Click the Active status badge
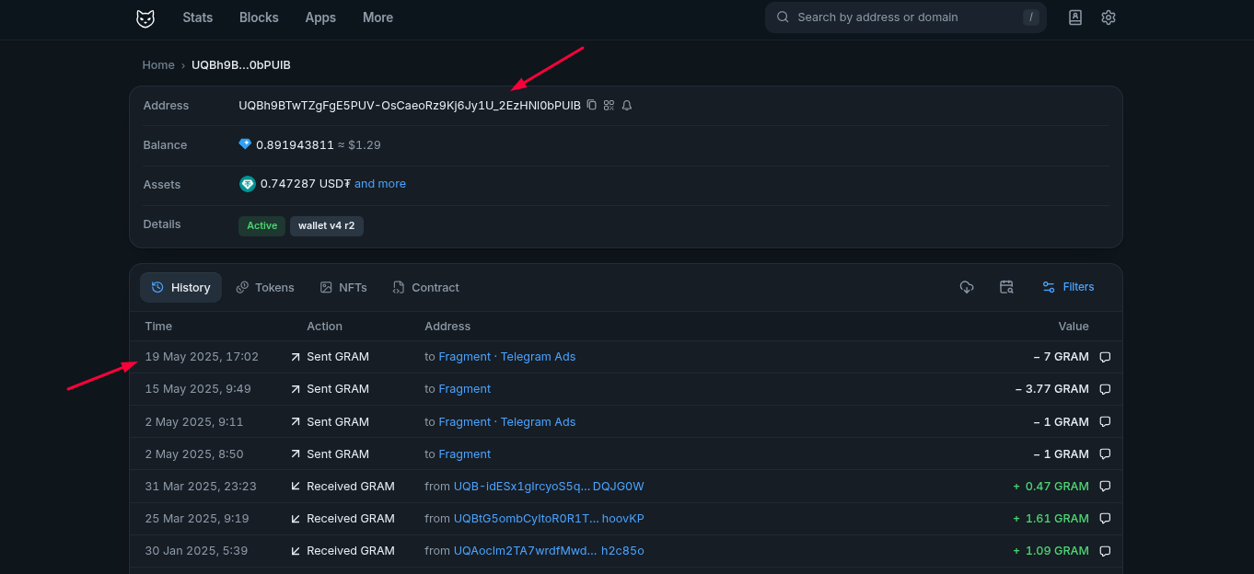 (261, 225)
